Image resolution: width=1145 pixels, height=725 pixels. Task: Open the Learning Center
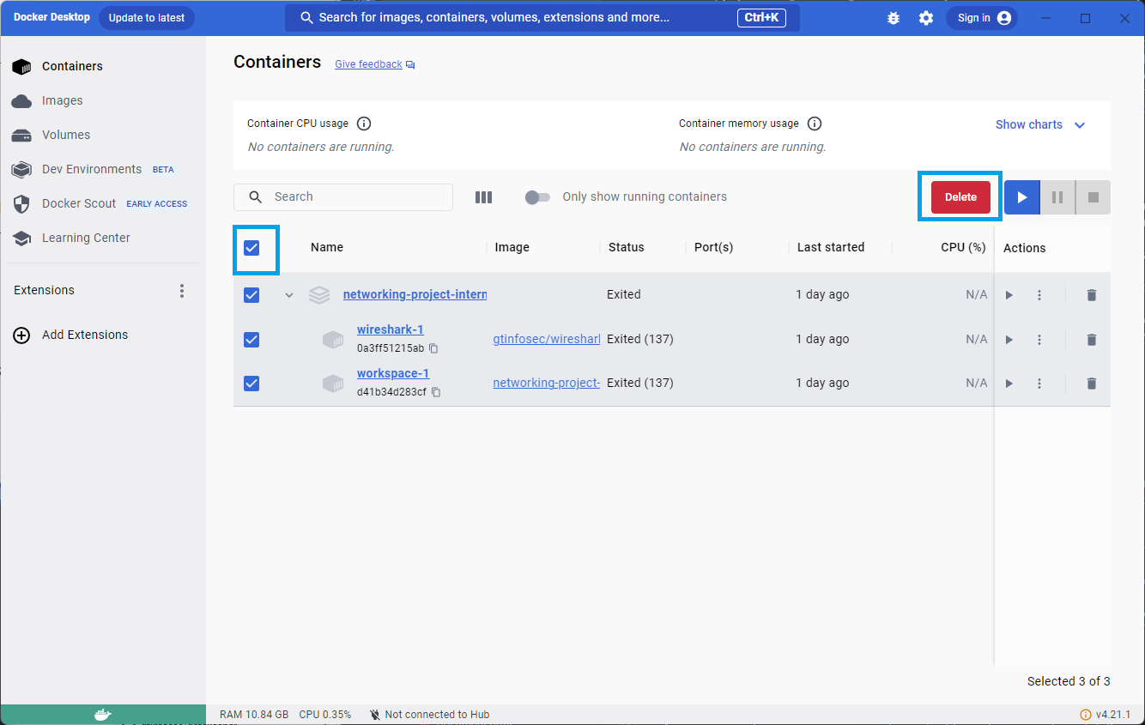tap(86, 238)
